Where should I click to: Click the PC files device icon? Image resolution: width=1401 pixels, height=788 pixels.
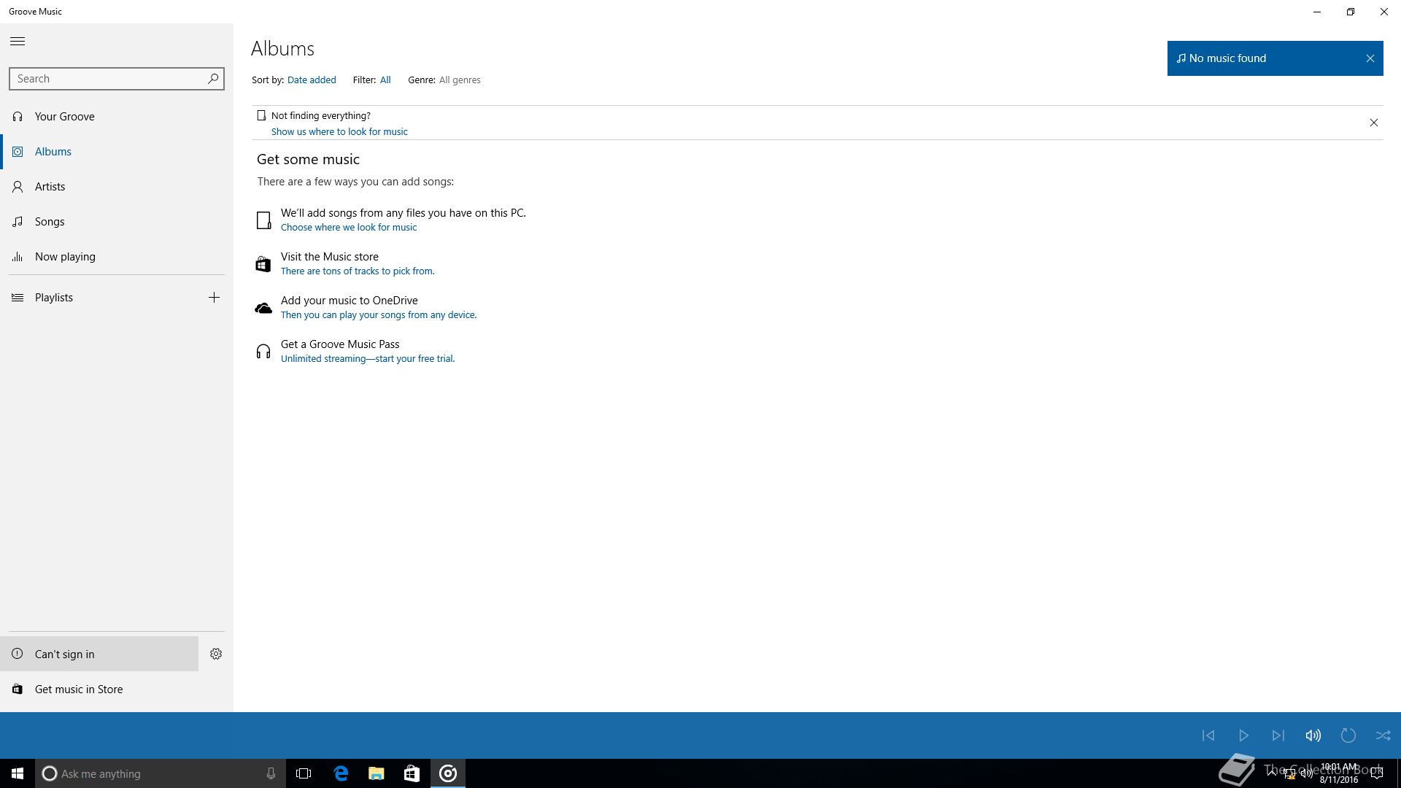coord(263,220)
